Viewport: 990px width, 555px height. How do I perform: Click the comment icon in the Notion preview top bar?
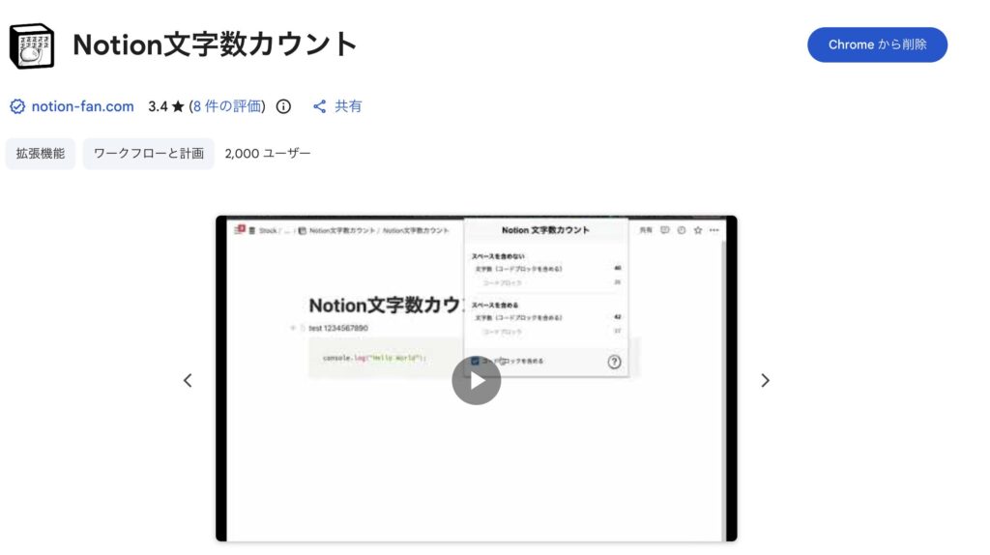(665, 230)
